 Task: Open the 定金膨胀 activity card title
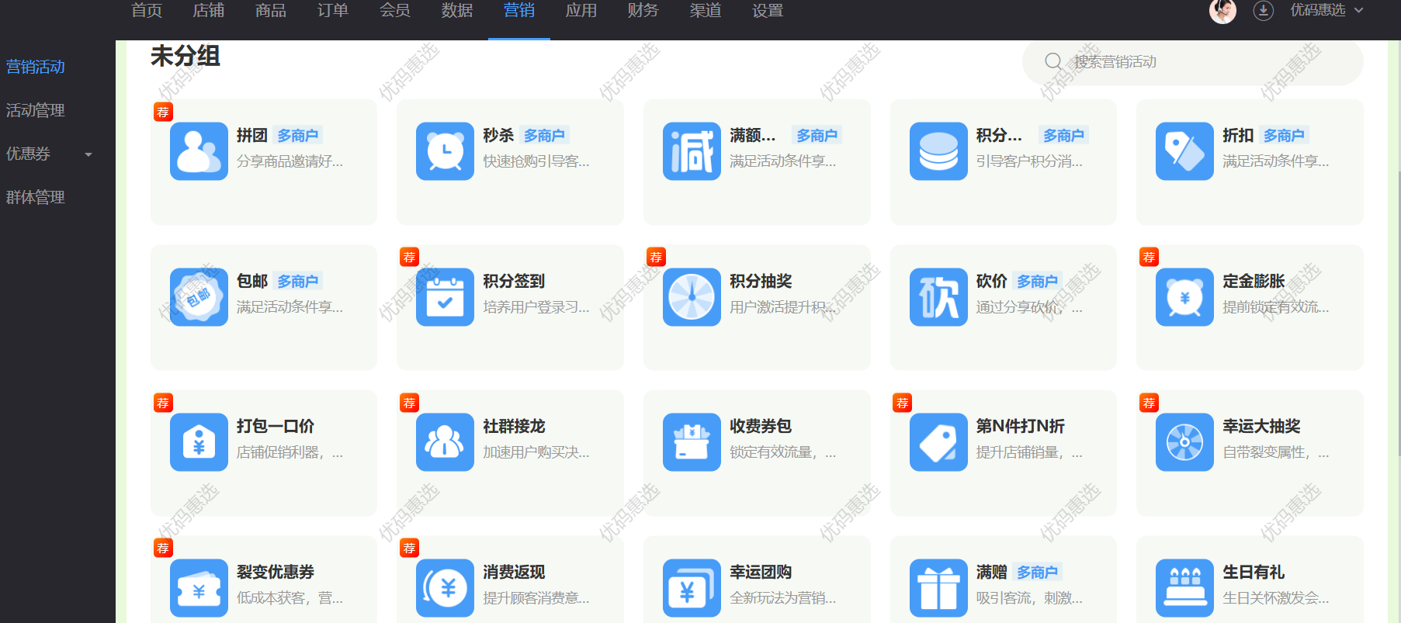click(1254, 281)
